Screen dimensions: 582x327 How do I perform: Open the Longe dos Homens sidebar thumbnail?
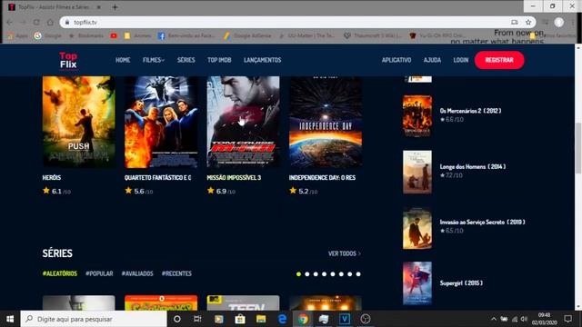click(417, 172)
